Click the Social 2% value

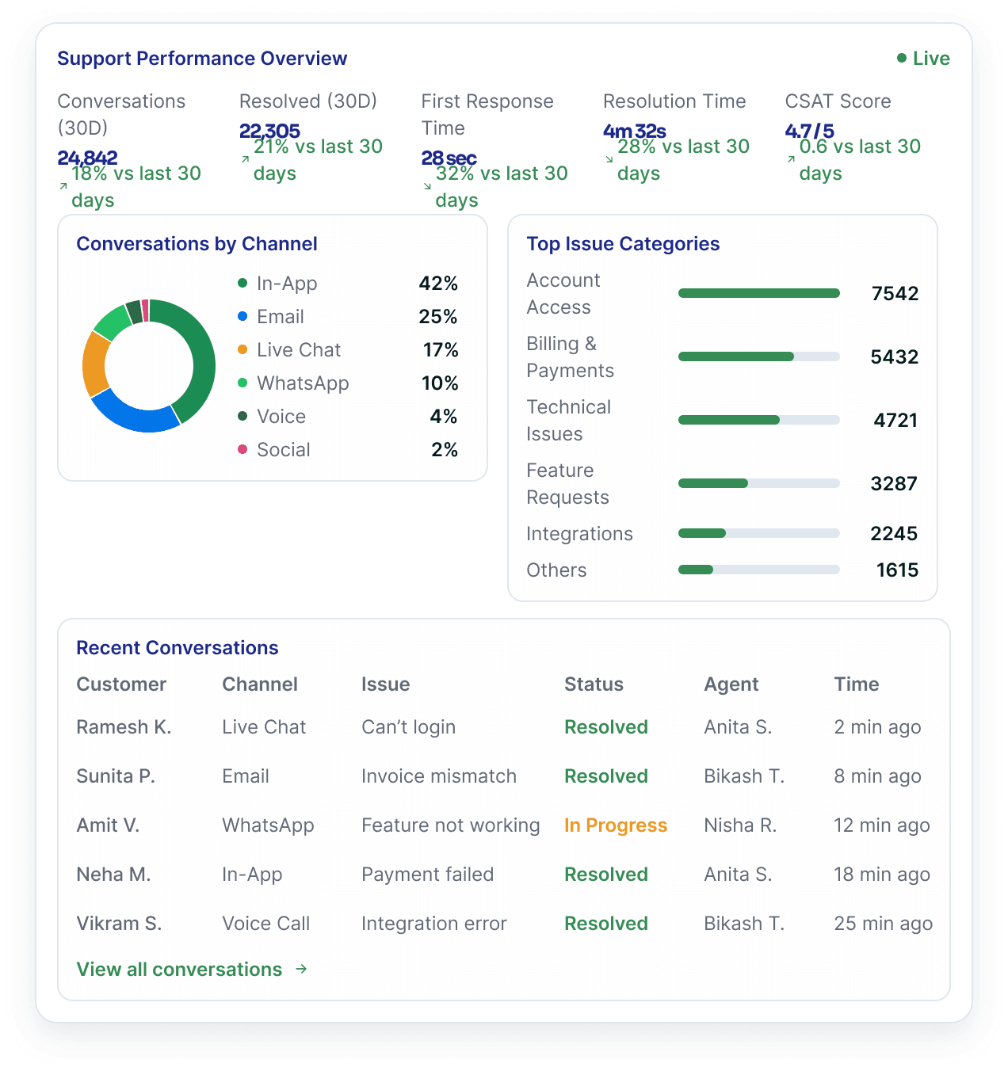pos(445,449)
